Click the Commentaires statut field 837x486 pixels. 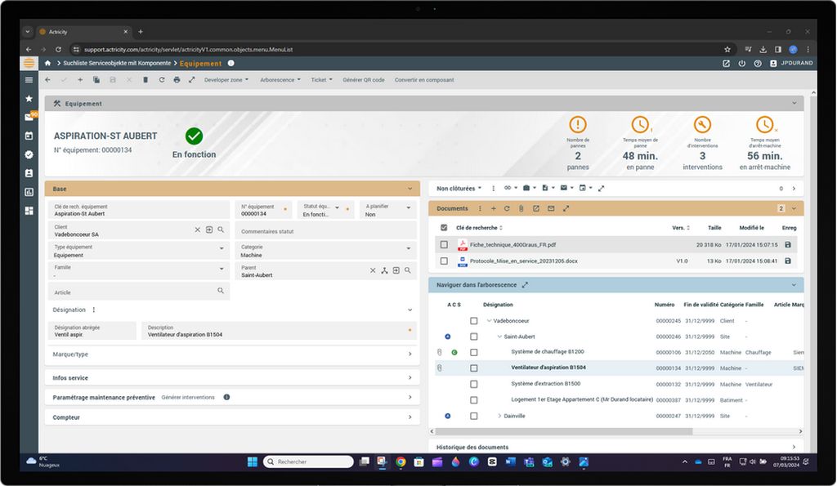coord(326,230)
